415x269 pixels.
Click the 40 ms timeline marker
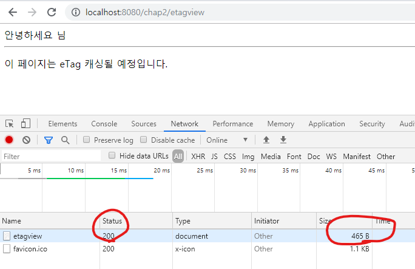pos(334,171)
